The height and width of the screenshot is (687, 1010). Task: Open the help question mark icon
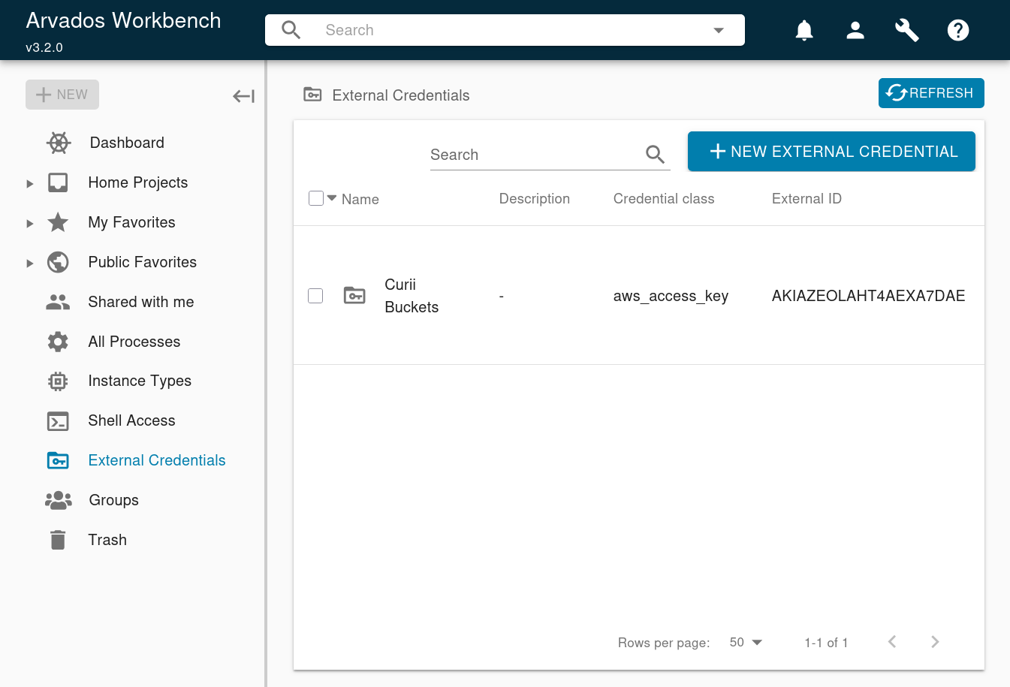pyautogui.click(x=958, y=30)
